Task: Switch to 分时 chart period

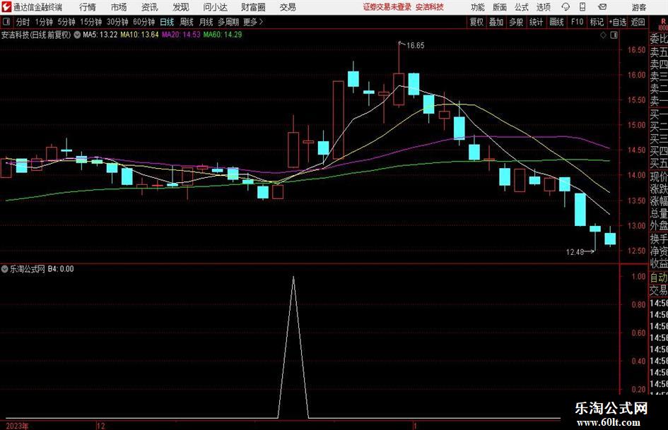Action: click(23, 22)
